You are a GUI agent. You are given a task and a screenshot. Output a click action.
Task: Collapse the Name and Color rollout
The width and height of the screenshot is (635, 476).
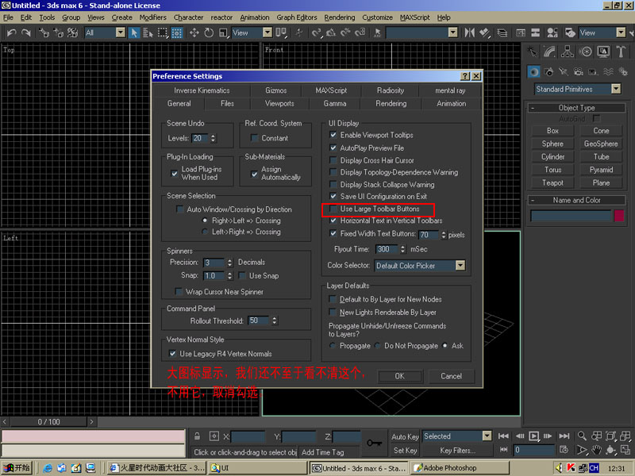coord(533,201)
